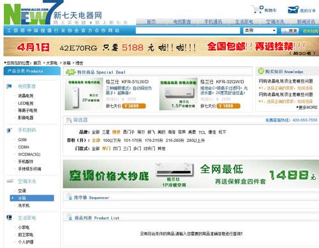319x248 pixels.
Task: Click the NEW7 site logo
Action: [34, 13]
